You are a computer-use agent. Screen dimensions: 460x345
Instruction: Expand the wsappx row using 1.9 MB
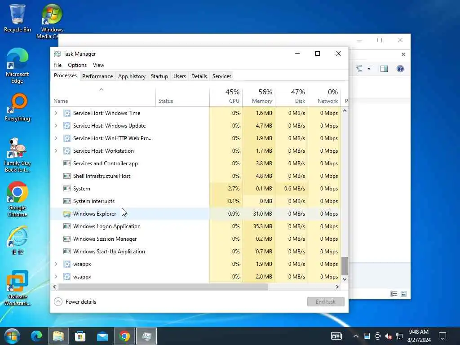click(56, 264)
